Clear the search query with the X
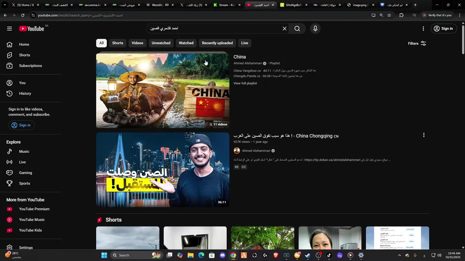Screen dimensions: 465x261 point(284,29)
